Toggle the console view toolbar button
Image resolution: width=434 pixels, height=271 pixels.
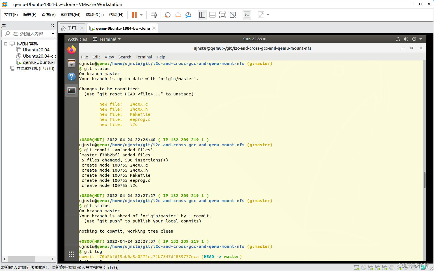pos(247,15)
